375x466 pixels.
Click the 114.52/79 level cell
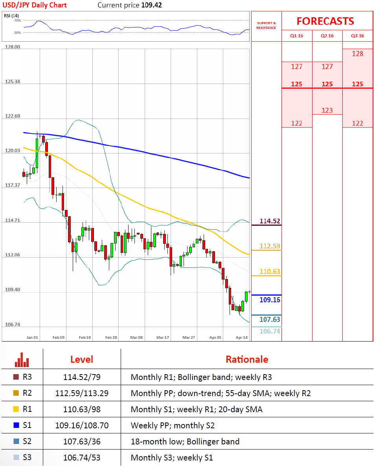tap(82, 377)
